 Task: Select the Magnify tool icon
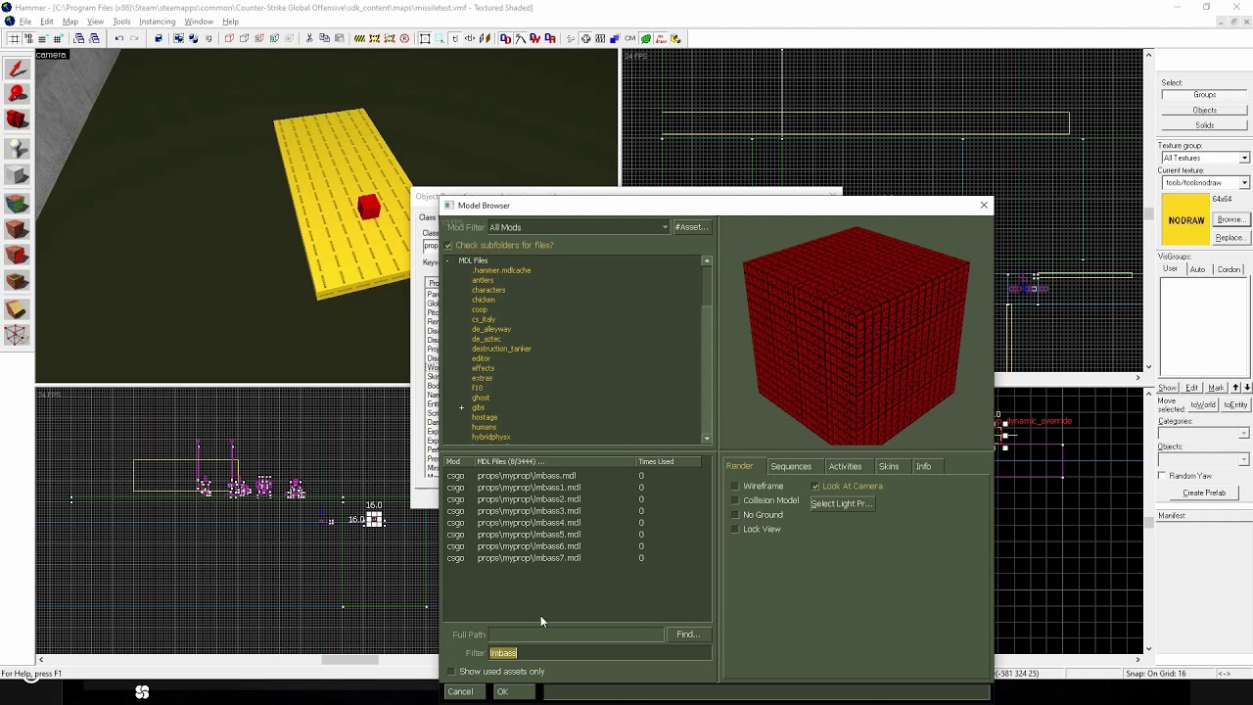pos(16,95)
